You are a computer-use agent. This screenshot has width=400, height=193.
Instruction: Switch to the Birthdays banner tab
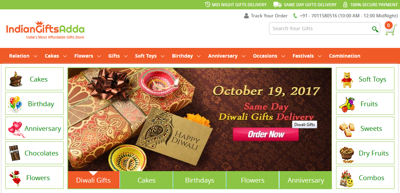pos(199,180)
